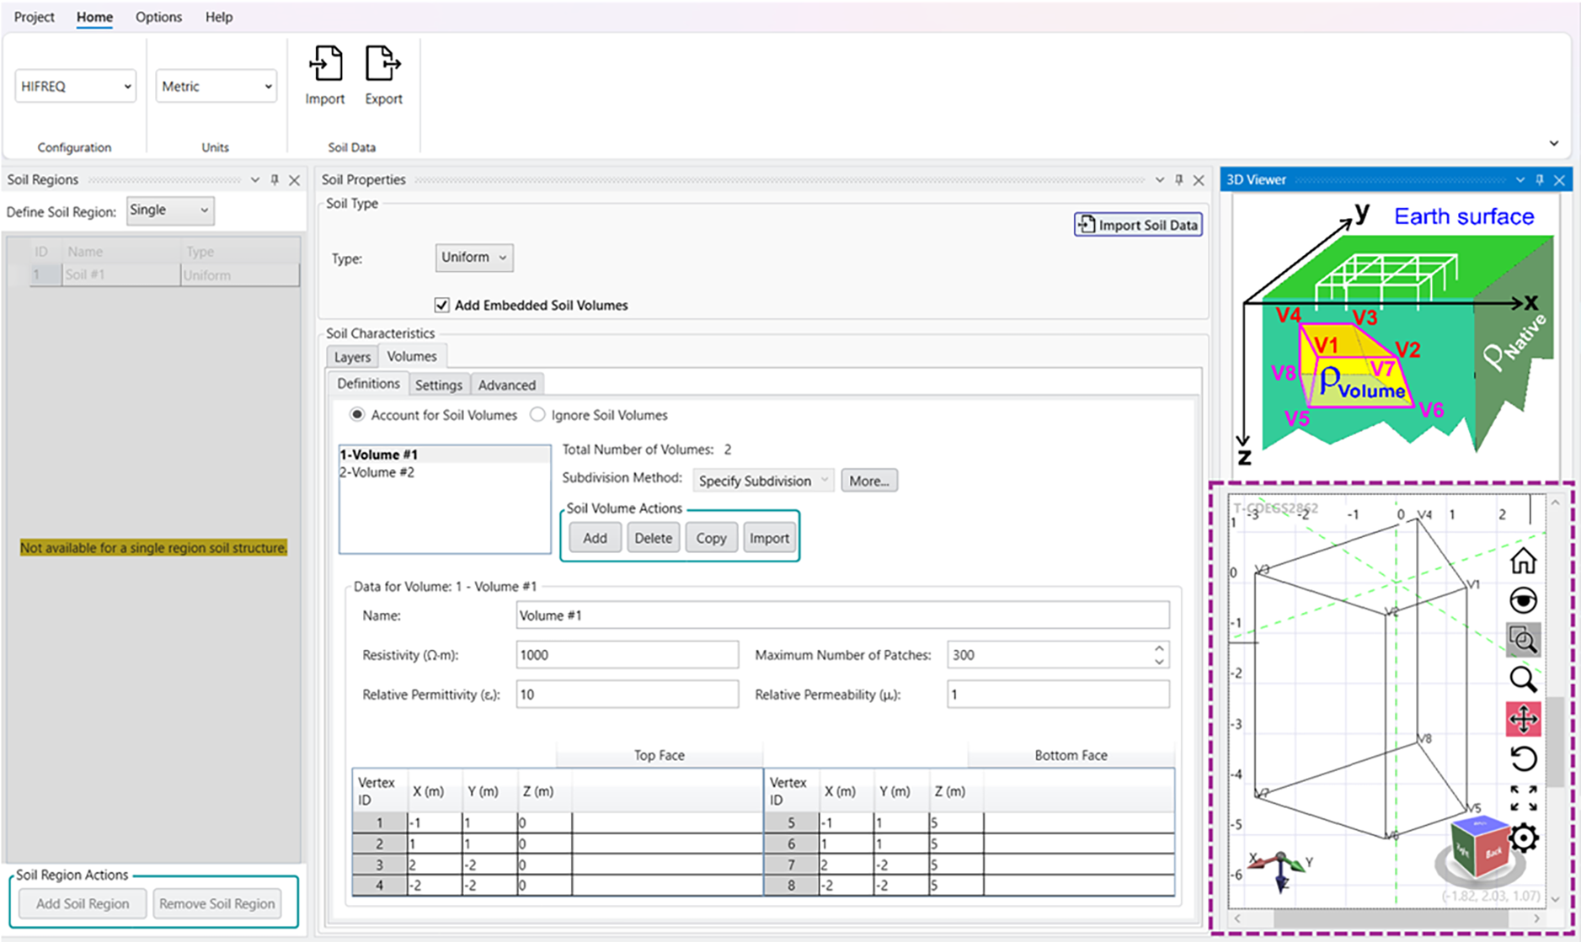Increase Maximum Number of Patches with up arrow
Screen dimensions: 1581x942
pyautogui.click(x=1159, y=648)
